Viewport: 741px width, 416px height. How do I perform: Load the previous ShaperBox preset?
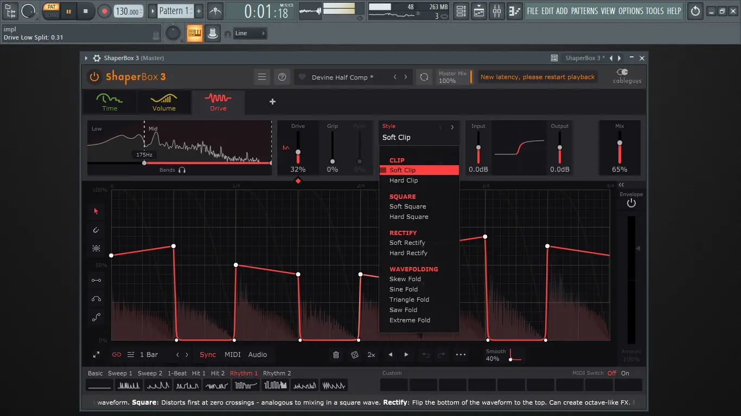coord(395,77)
